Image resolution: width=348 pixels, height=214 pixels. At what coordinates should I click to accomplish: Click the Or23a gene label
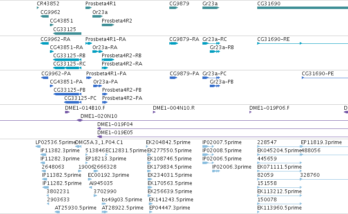pyautogui.click(x=100, y=12)
